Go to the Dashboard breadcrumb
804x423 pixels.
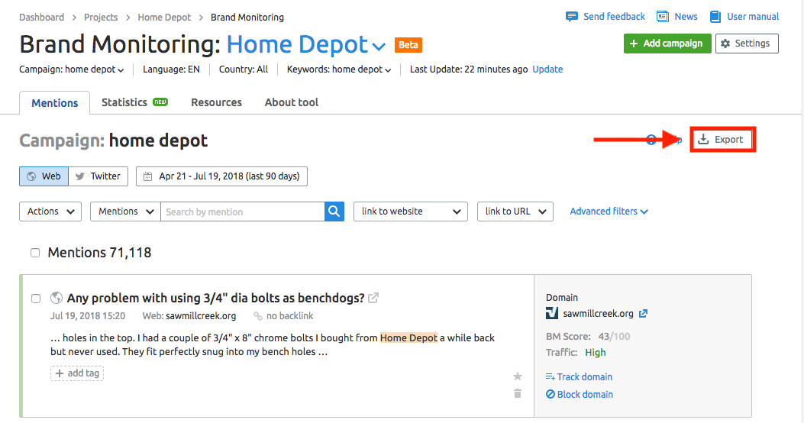point(41,18)
